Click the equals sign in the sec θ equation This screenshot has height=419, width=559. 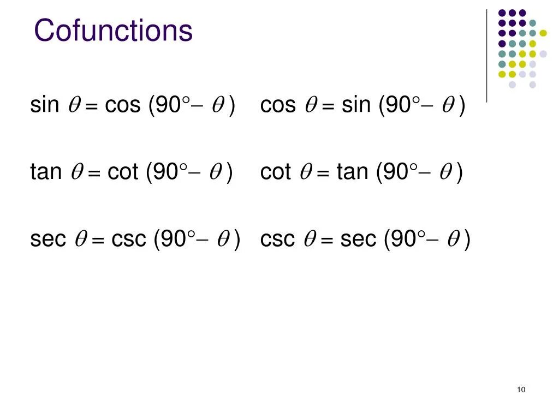pos(98,241)
